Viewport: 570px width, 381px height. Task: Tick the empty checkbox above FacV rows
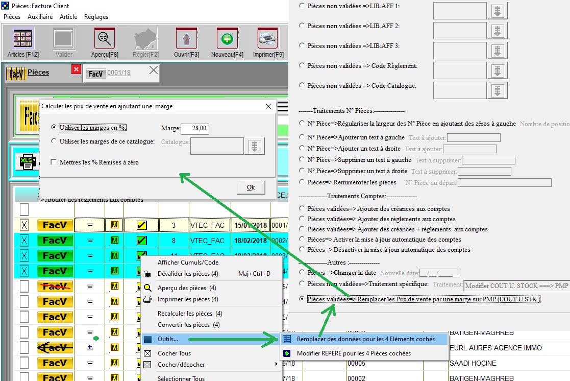tap(24, 209)
